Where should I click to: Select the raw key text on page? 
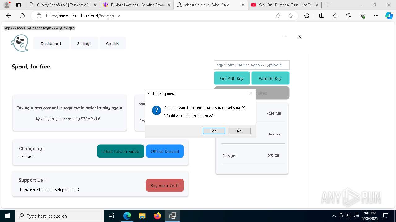pyautogui.click(x=39, y=28)
